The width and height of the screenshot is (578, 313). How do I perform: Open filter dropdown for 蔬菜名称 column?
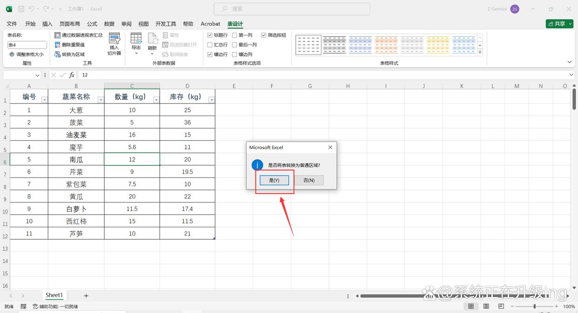tap(101, 100)
